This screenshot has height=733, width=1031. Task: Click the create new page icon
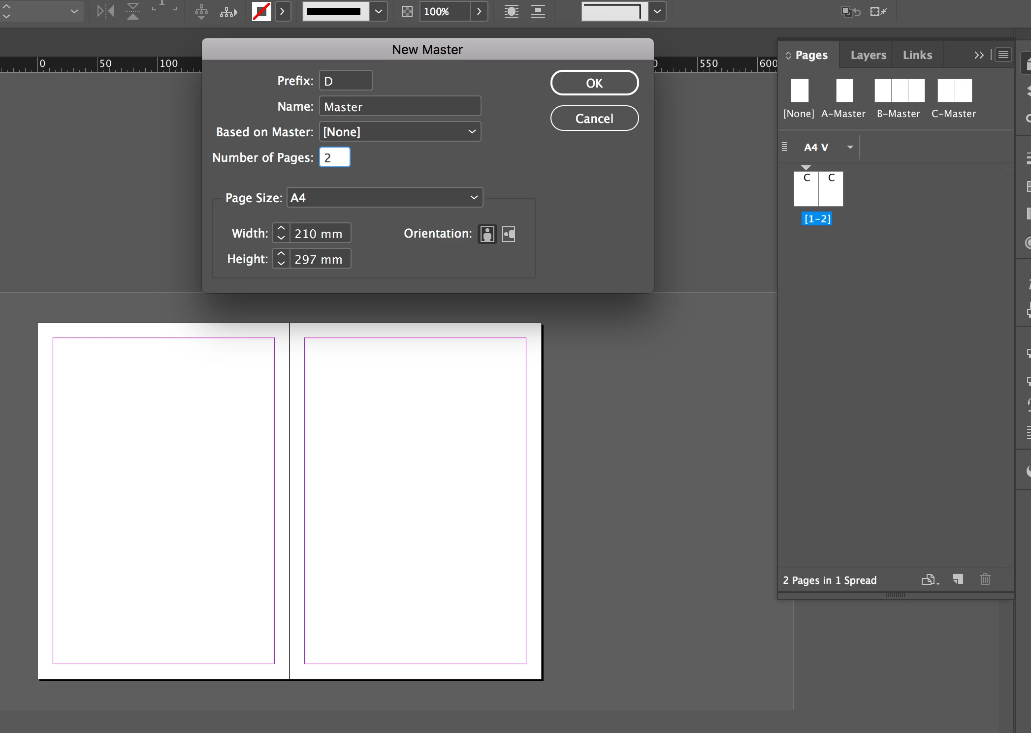[x=958, y=580]
